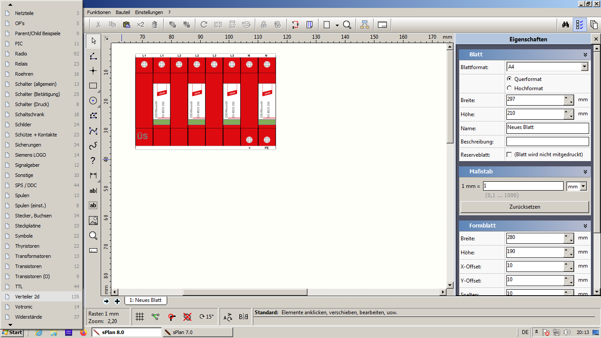Select the Hochformat radio button
Screen dimensions: 601x338
tap(509, 88)
